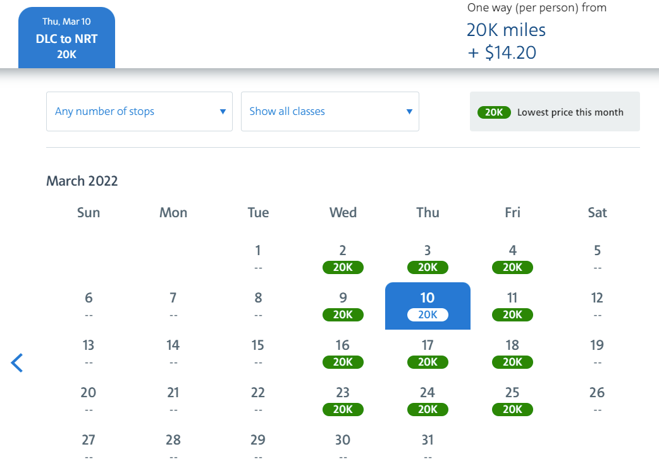
Task: Go to previous month with left chevron
Action: [x=17, y=363]
